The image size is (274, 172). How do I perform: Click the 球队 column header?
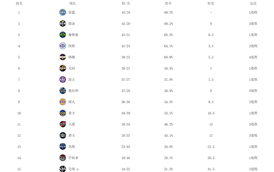72,3
